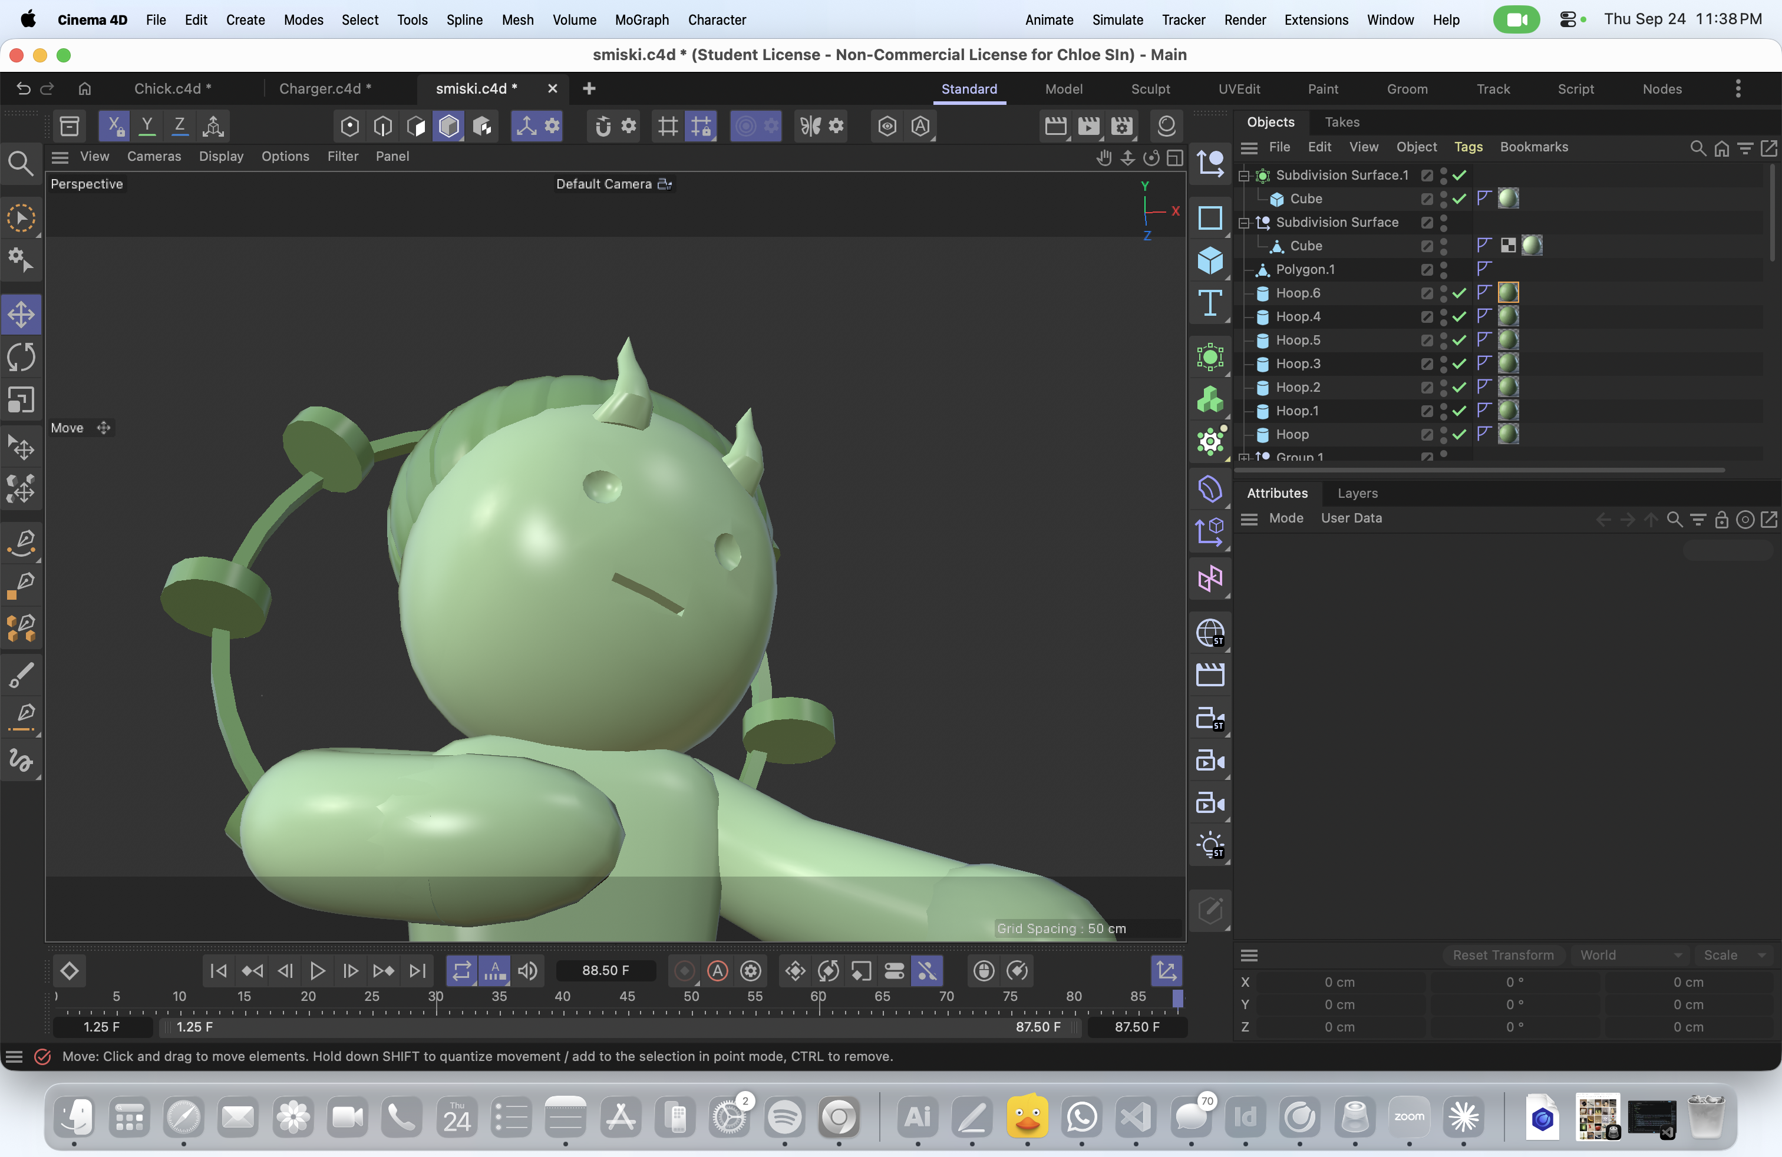
Task: Select the Move tool in left toolbar
Action: 21,315
